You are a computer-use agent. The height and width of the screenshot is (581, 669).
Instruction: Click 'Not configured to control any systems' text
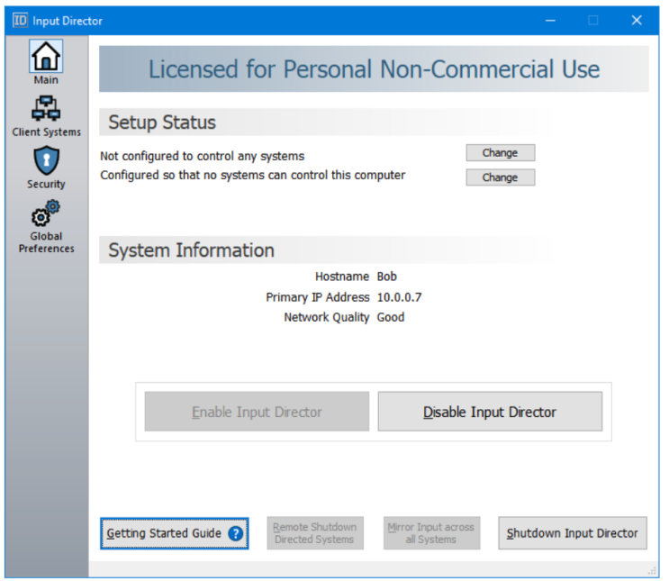[x=203, y=156]
